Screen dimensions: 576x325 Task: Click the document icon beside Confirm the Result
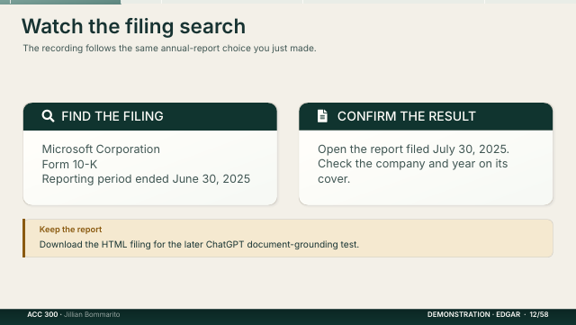[322, 116]
